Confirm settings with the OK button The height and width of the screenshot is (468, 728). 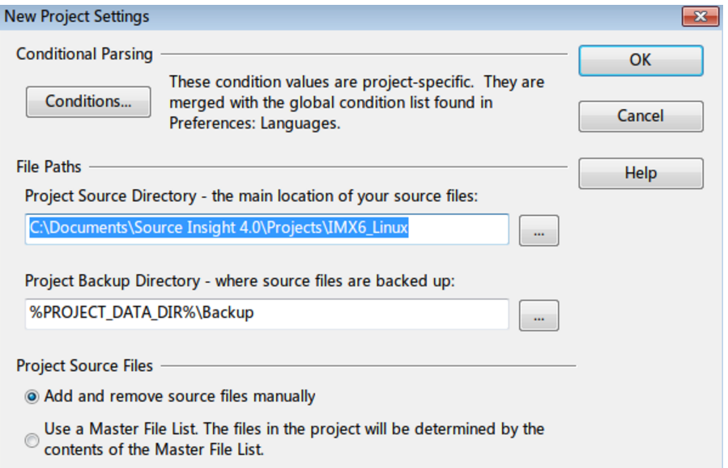pos(640,59)
